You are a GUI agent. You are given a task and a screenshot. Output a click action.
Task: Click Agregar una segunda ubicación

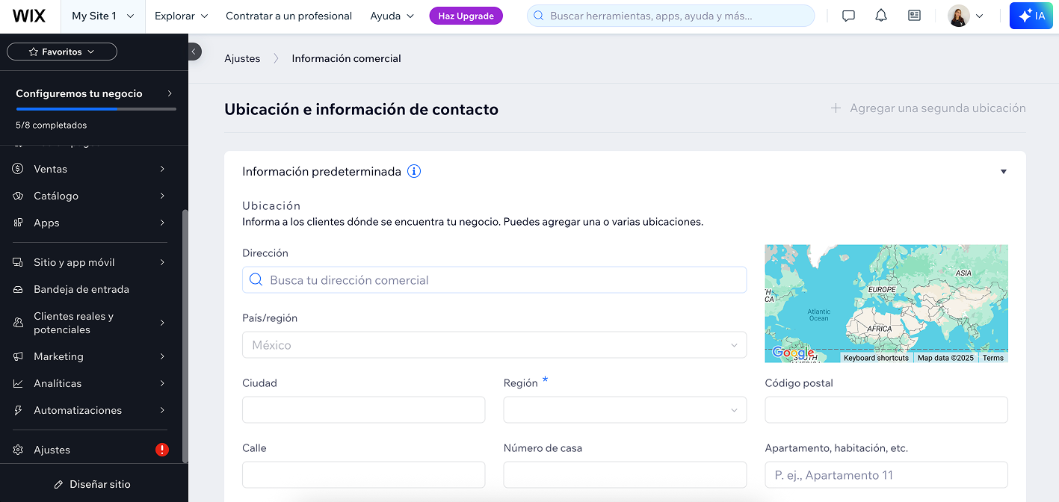[x=928, y=108]
